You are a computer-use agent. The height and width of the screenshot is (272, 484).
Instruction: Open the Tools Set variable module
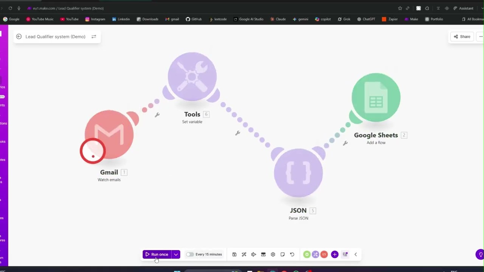[x=192, y=77]
